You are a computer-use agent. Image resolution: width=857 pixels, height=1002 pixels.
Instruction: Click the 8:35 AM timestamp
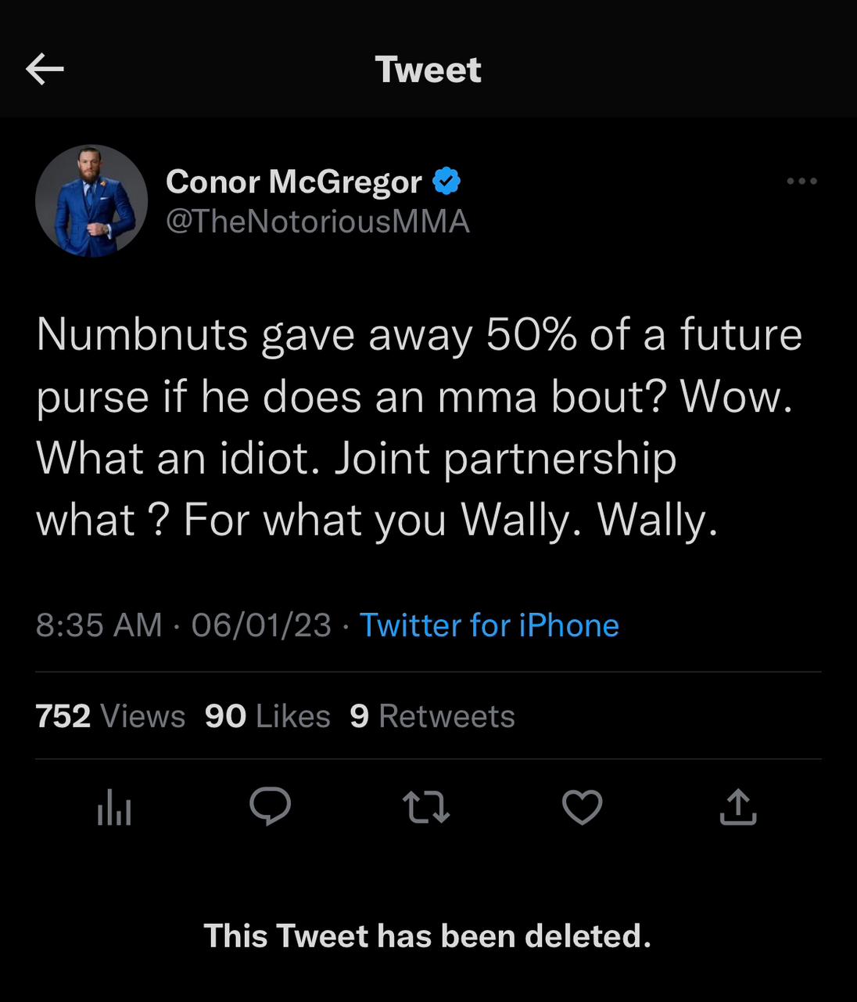pos(99,625)
